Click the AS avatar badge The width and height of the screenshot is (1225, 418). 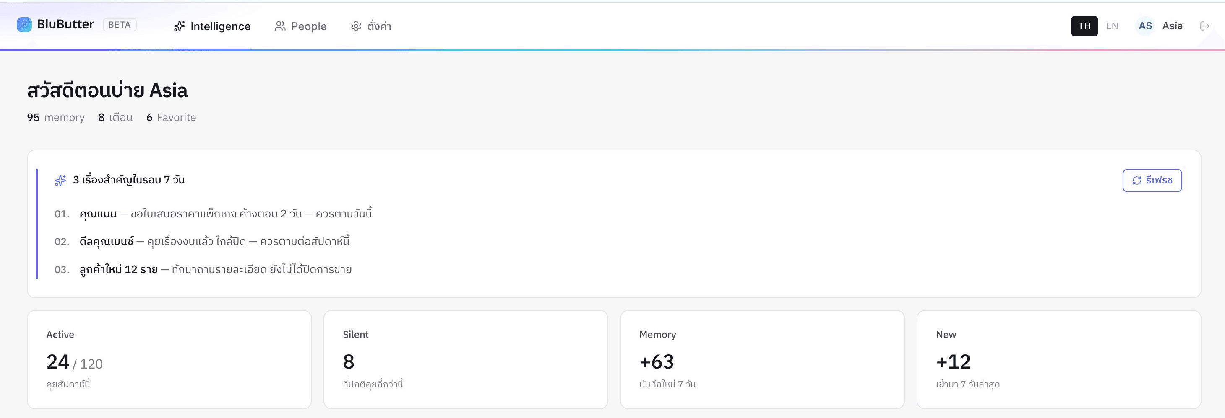(x=1145, y=26)
